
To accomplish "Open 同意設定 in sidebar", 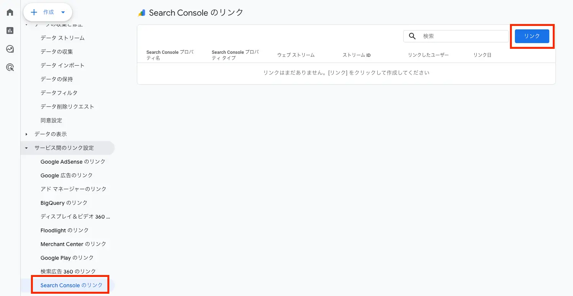I will 51,121.
